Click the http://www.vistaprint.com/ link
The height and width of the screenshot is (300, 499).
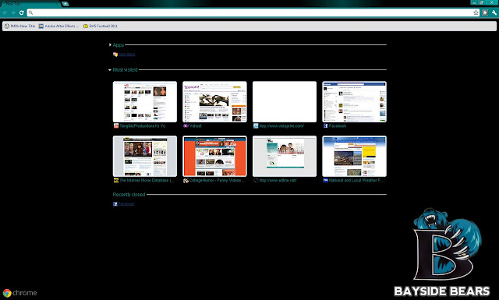281,126
